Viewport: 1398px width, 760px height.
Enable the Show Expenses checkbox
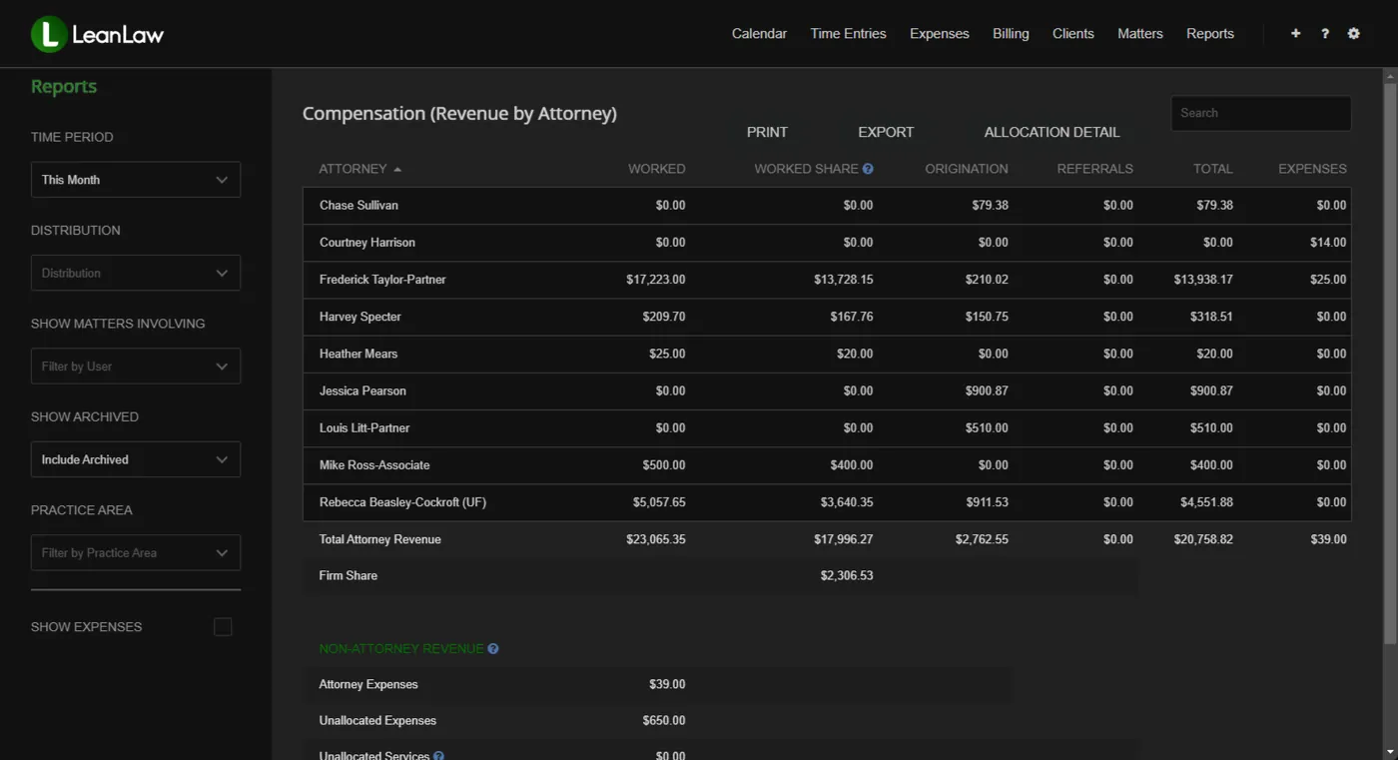(x=223, y=627)
